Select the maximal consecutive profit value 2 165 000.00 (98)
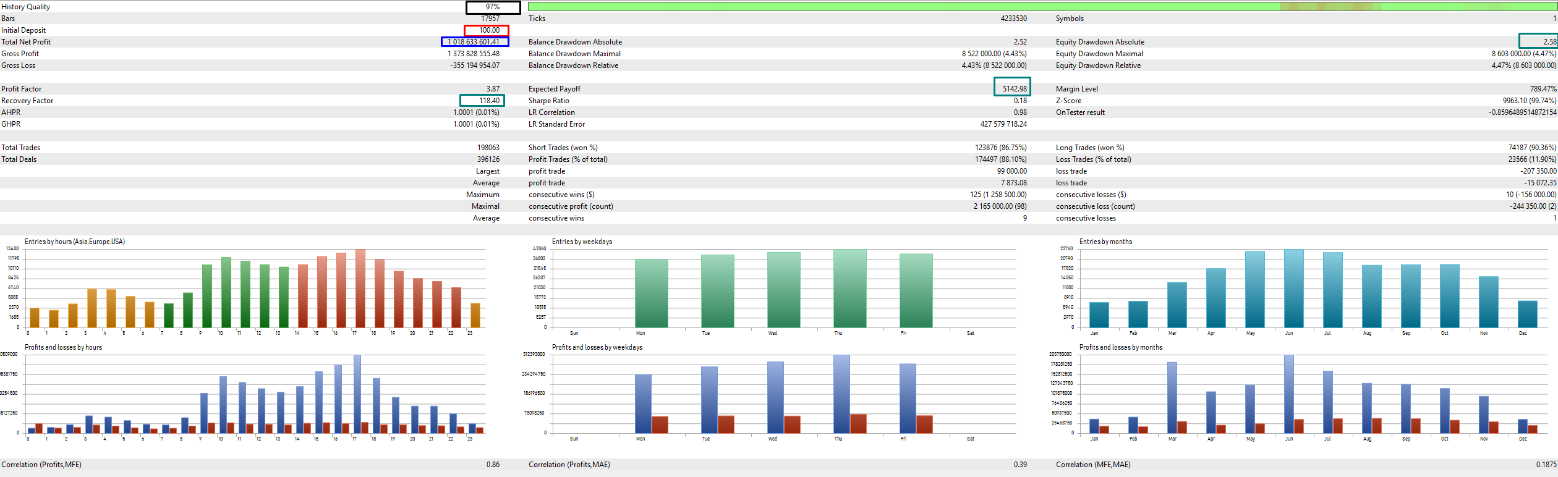 pyautogui.click(x=1000, y=206)
